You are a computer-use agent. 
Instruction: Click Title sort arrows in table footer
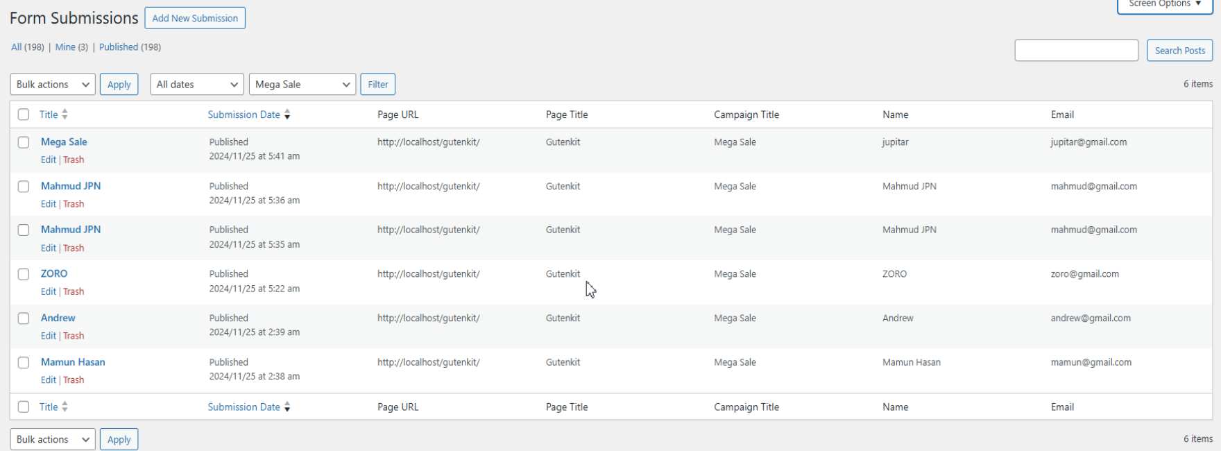(x=65, y=407)
